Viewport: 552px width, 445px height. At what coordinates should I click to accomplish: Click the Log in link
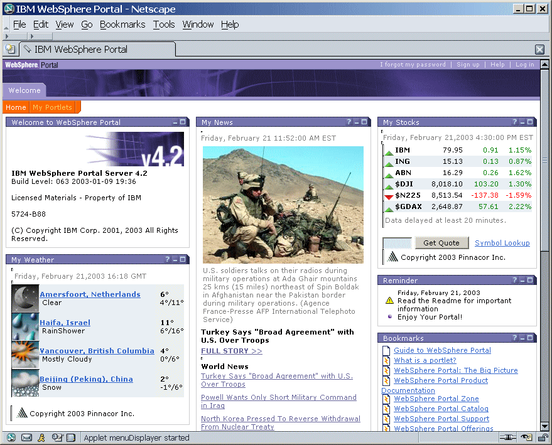pos(524,65)
